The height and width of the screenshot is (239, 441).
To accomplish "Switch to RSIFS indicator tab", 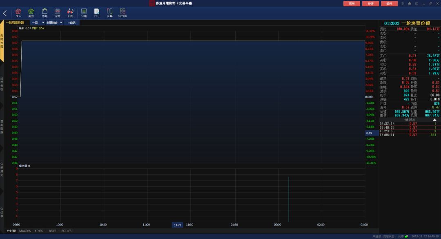I will pyautogui.click(x=53, y=231).
